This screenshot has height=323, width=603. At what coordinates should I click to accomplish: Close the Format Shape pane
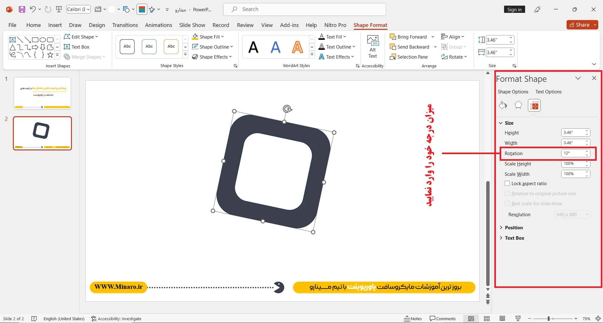[x=594, y=78]
